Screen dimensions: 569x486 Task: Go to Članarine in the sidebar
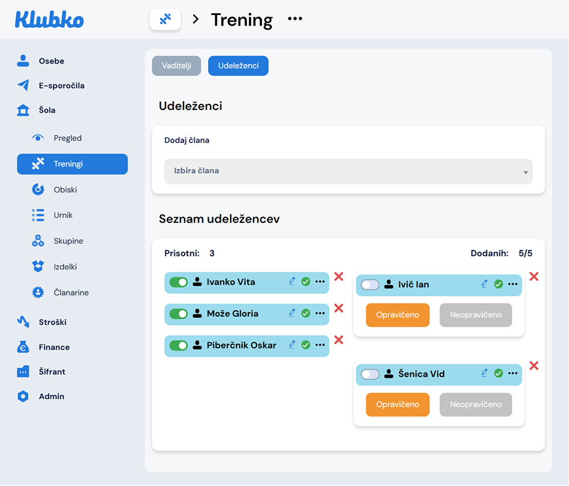[x=71, y=293]
